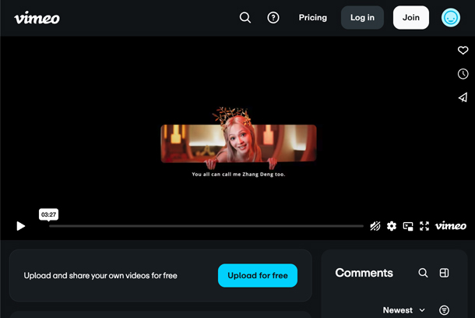Click the video progress bar
Viewport: 475px width, 318px height.
(x=206, y=226)
